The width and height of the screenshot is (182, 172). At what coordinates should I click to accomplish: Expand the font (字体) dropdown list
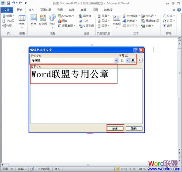116,60
